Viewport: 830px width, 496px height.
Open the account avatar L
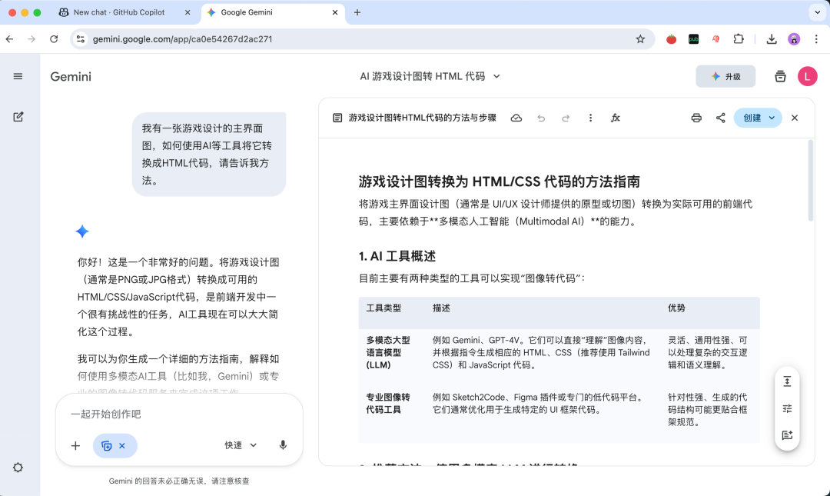click(807, 76)
